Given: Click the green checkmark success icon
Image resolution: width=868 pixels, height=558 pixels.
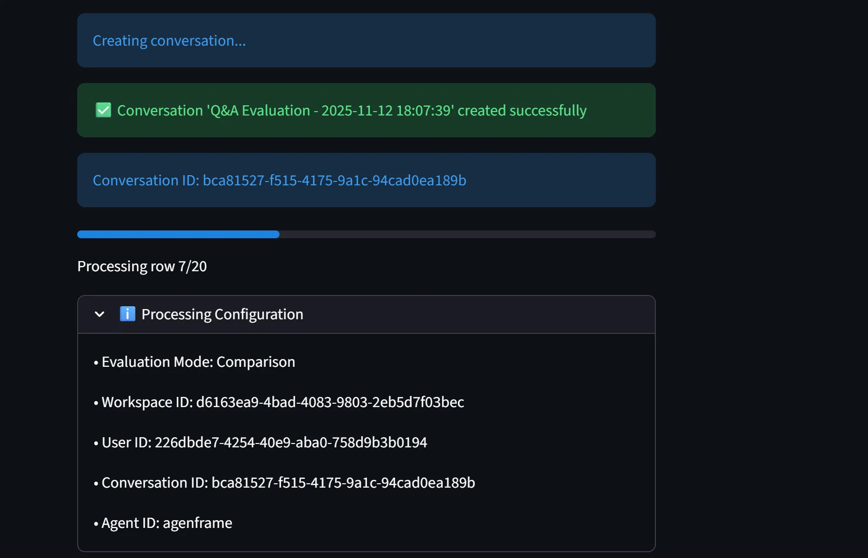Looking at the screenshot, I should (103, 110).
